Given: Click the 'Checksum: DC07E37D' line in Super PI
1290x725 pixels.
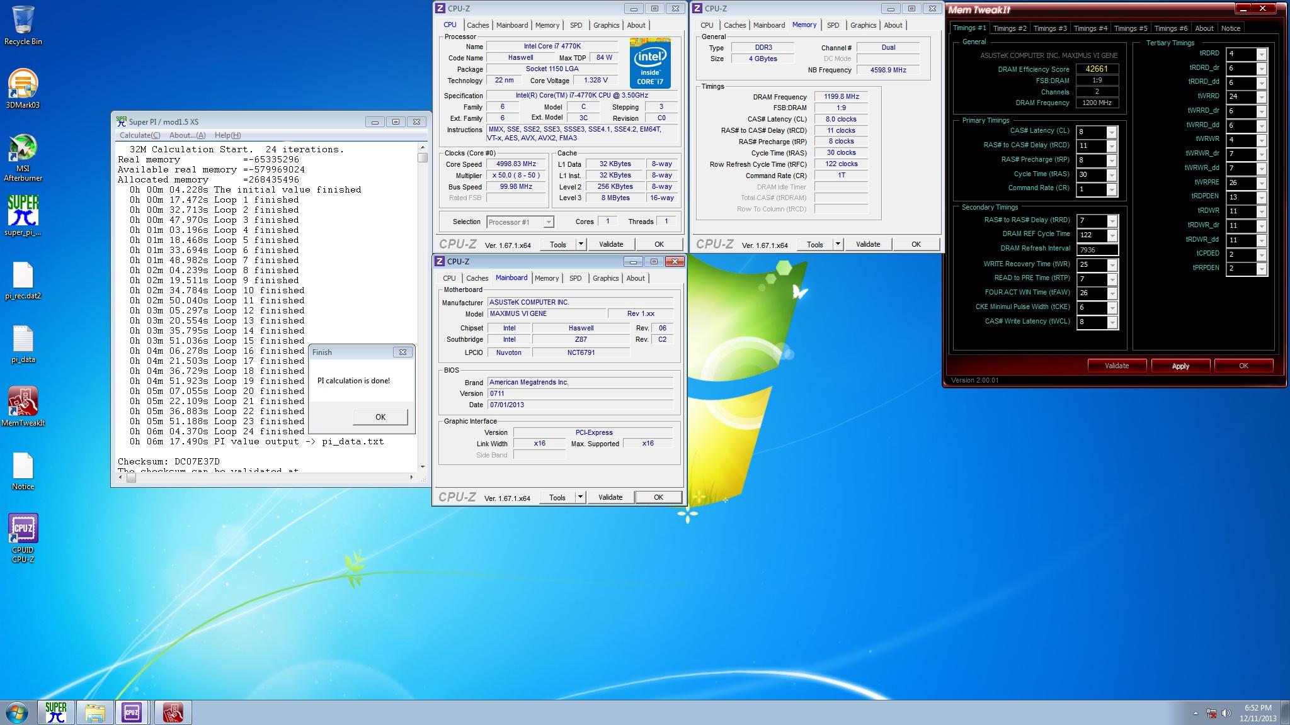Looking at the screenshot, I should click(169, 461).
